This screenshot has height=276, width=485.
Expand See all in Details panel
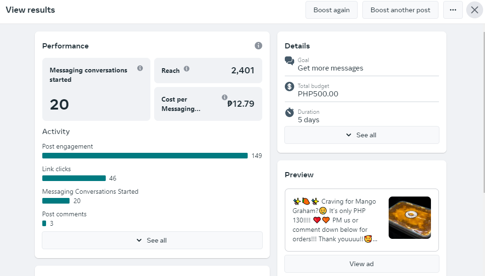[361, 135]
